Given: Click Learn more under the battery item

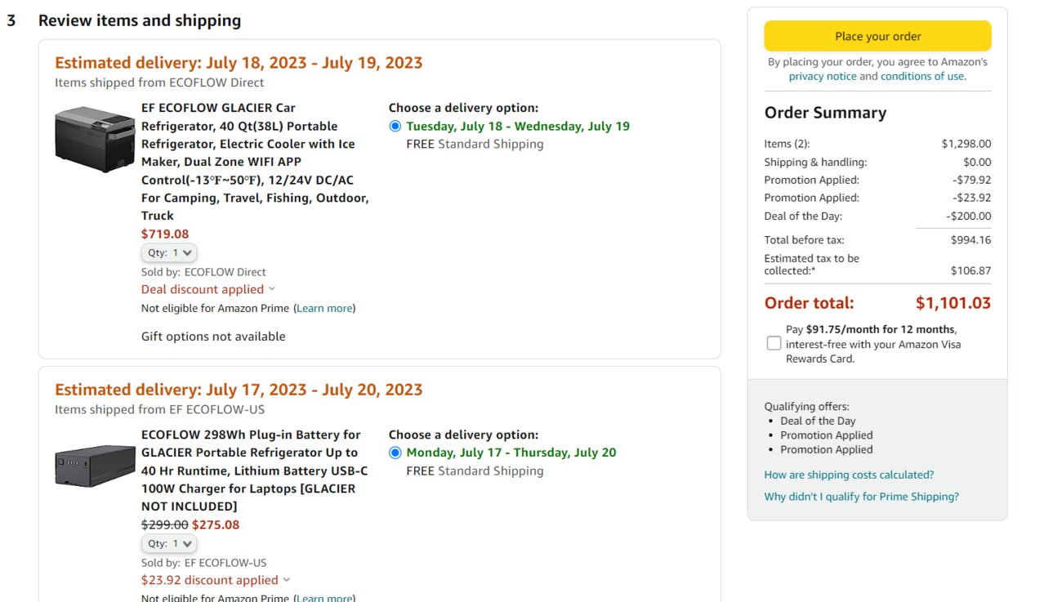Looking at the screenshot, I should pyautogui.click(x=324, y=598).
